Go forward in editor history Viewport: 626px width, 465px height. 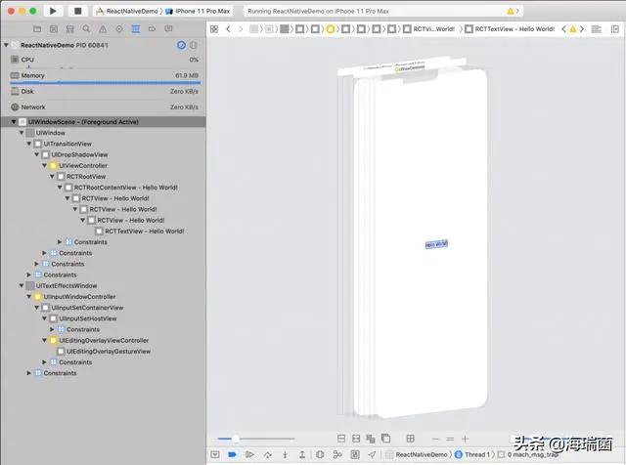[x=241, y=28]
